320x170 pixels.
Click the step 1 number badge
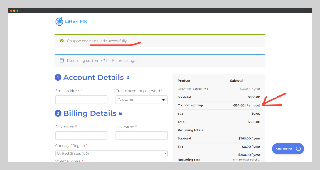click(58, 77)
